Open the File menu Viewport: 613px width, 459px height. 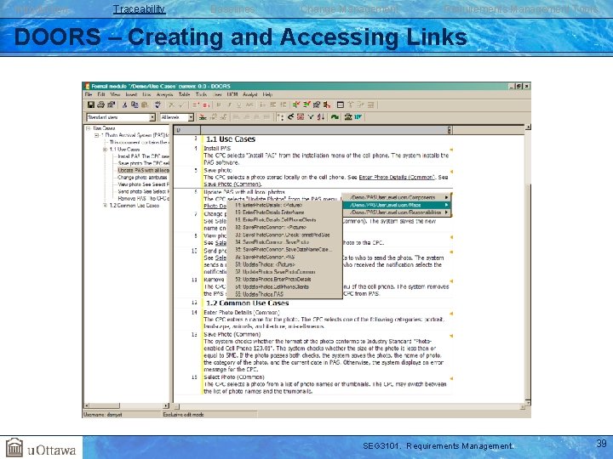89,94
